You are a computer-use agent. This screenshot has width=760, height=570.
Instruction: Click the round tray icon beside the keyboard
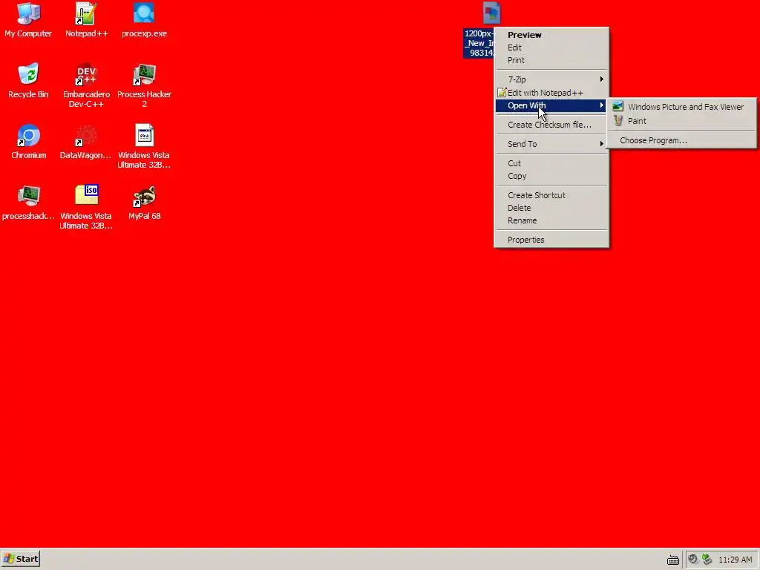pos(692,559)
